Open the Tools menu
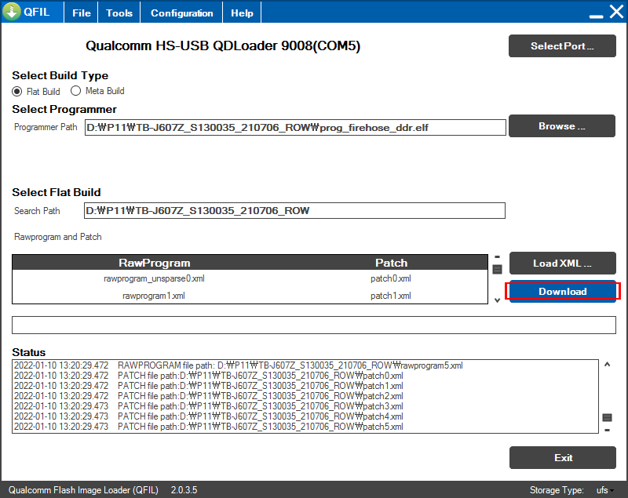 tap(119, 13)
